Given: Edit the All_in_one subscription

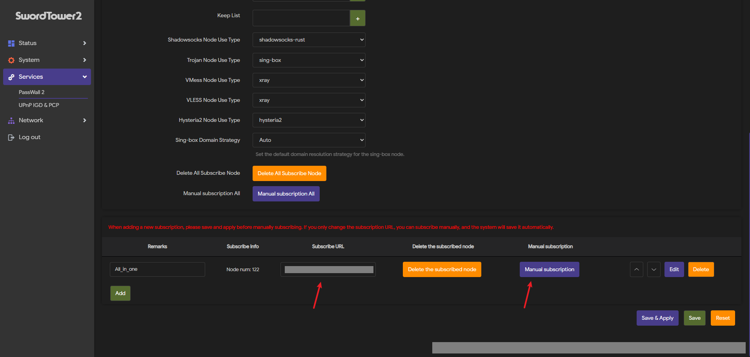Looking at the screenshot, I should click(x=674, y=270).
